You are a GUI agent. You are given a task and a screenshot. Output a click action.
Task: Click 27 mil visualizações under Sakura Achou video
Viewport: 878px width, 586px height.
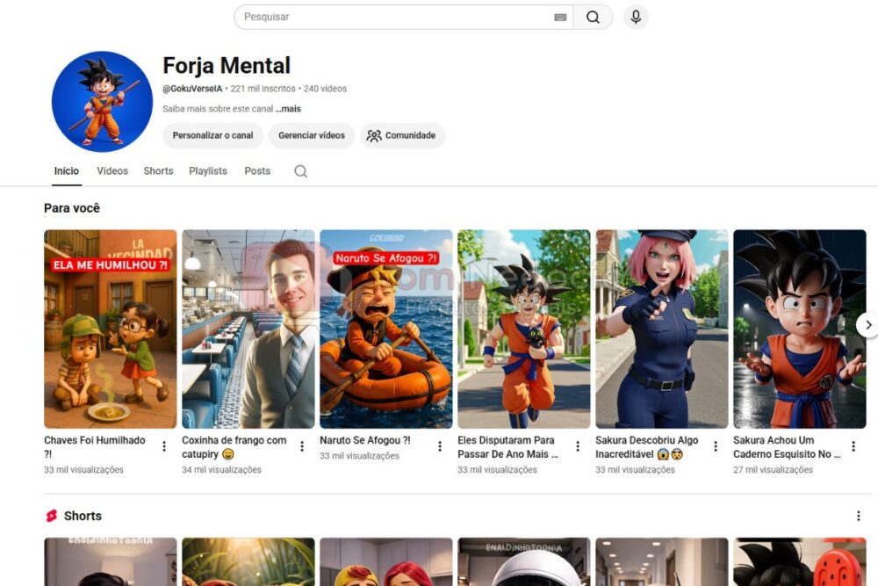[773, 469]
